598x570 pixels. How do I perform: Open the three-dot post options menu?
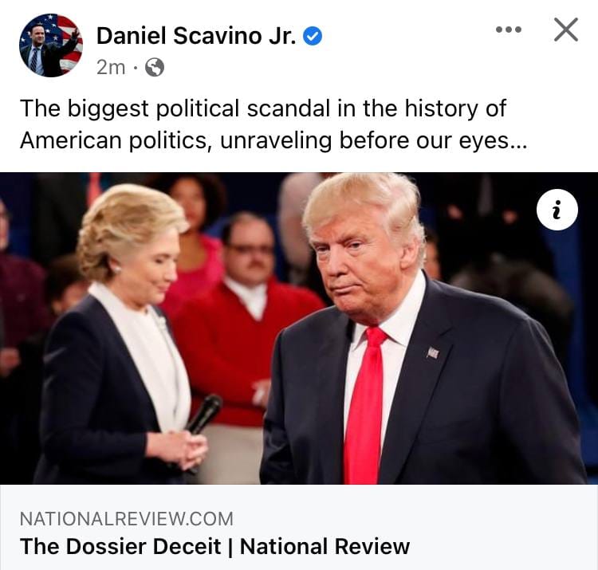[509, 29]
